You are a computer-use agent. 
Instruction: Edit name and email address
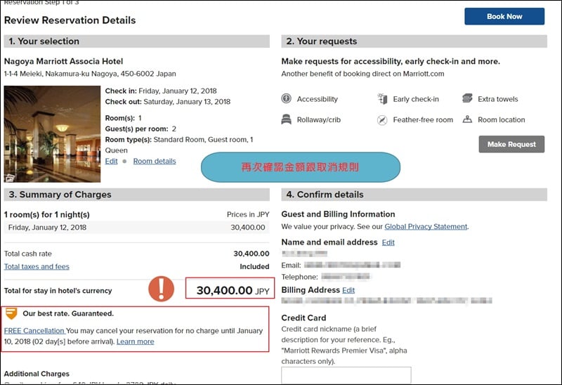tap(388, 242)
